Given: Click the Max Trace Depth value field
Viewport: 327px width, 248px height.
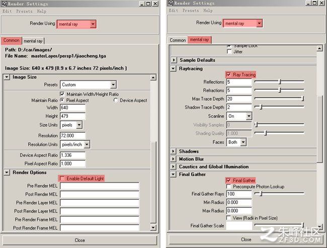Looking at the screenshot, I should (x=239, y=99).
